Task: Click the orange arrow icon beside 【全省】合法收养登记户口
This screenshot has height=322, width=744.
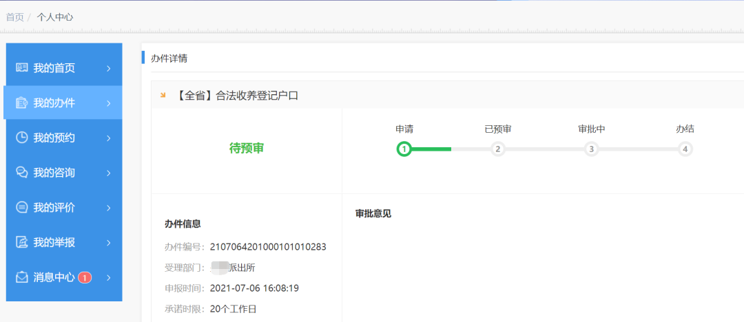Action: coord(163,96)
